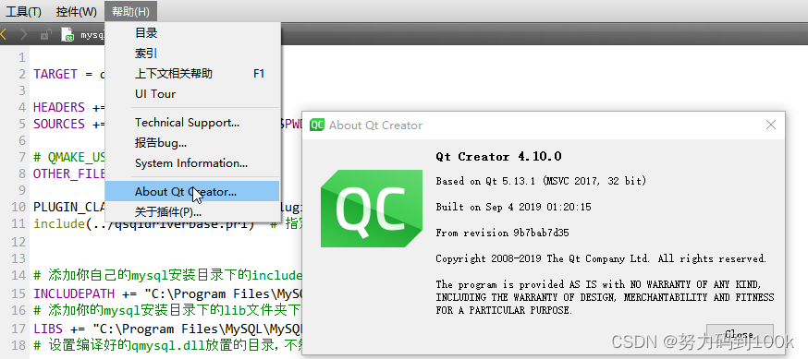Select About Qt Creator... item
The image size is (808, 359).
[192, 191]
